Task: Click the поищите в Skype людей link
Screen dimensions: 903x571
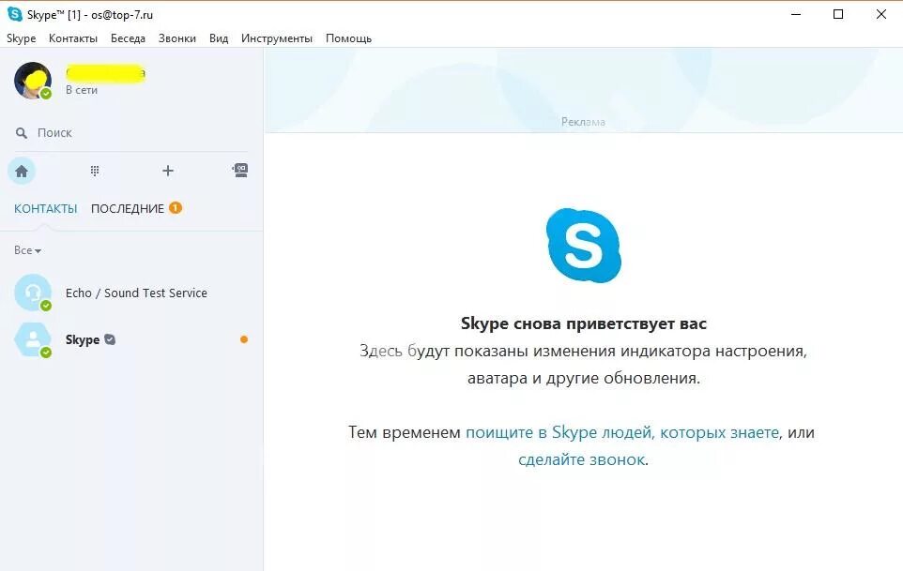Action: pyautogui.click(x=622, y=432)
